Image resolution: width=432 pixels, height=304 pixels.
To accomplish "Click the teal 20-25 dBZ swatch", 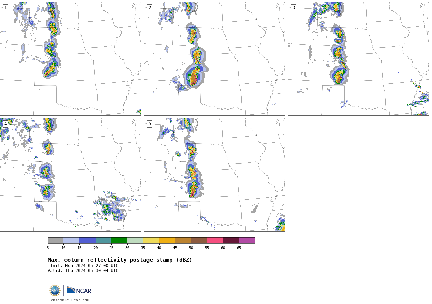I will 103,241.
